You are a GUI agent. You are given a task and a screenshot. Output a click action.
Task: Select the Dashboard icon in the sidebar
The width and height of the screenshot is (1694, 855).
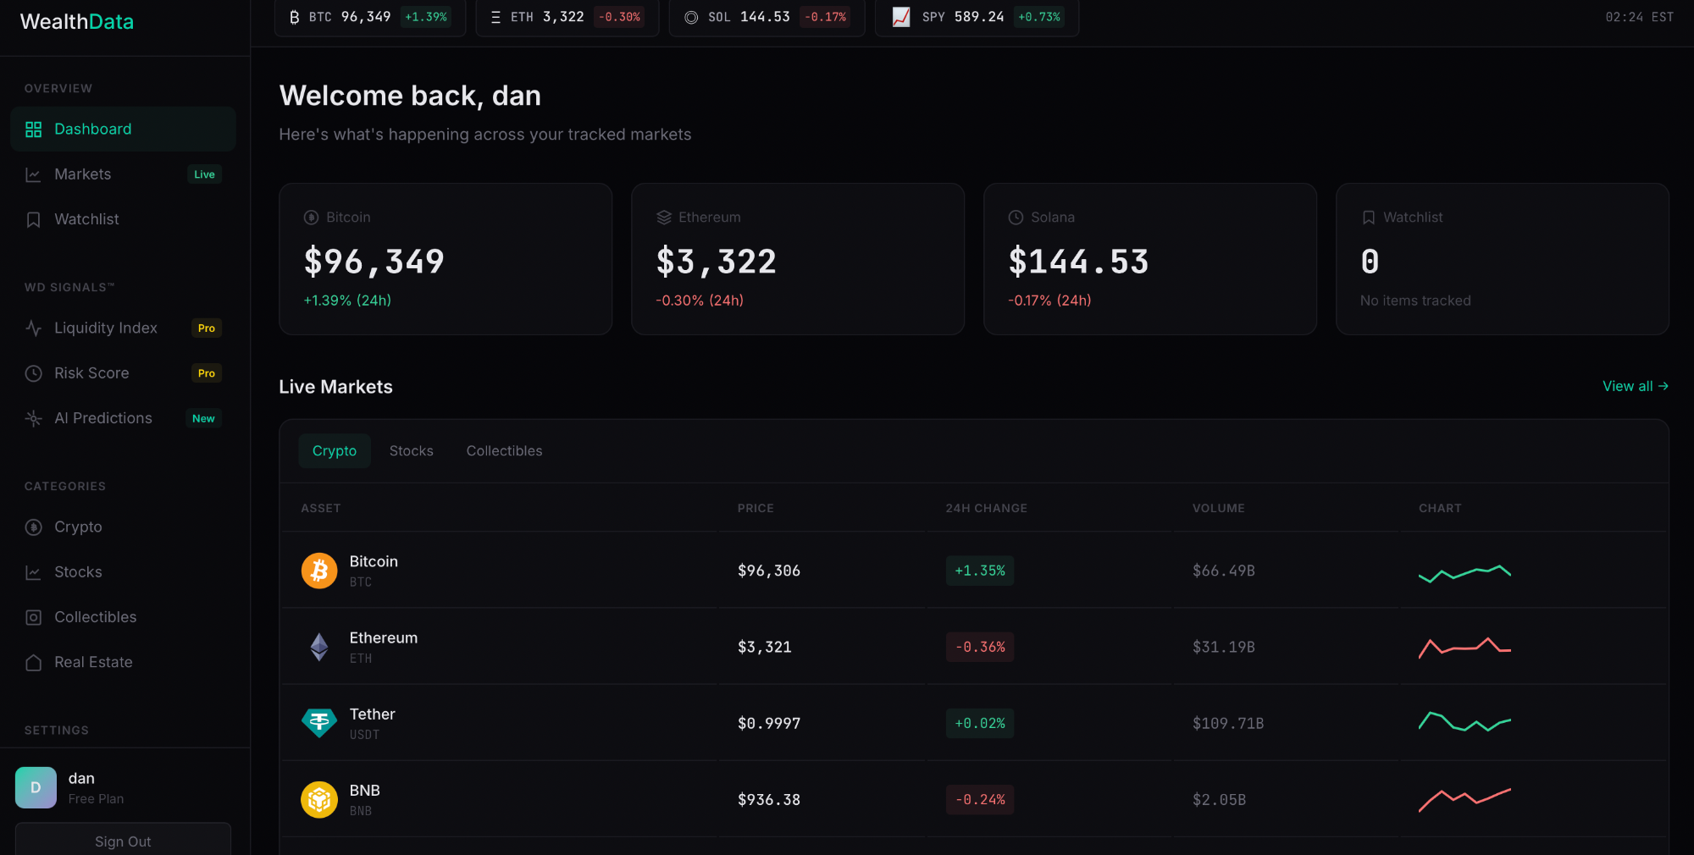[x=34, y=129]
